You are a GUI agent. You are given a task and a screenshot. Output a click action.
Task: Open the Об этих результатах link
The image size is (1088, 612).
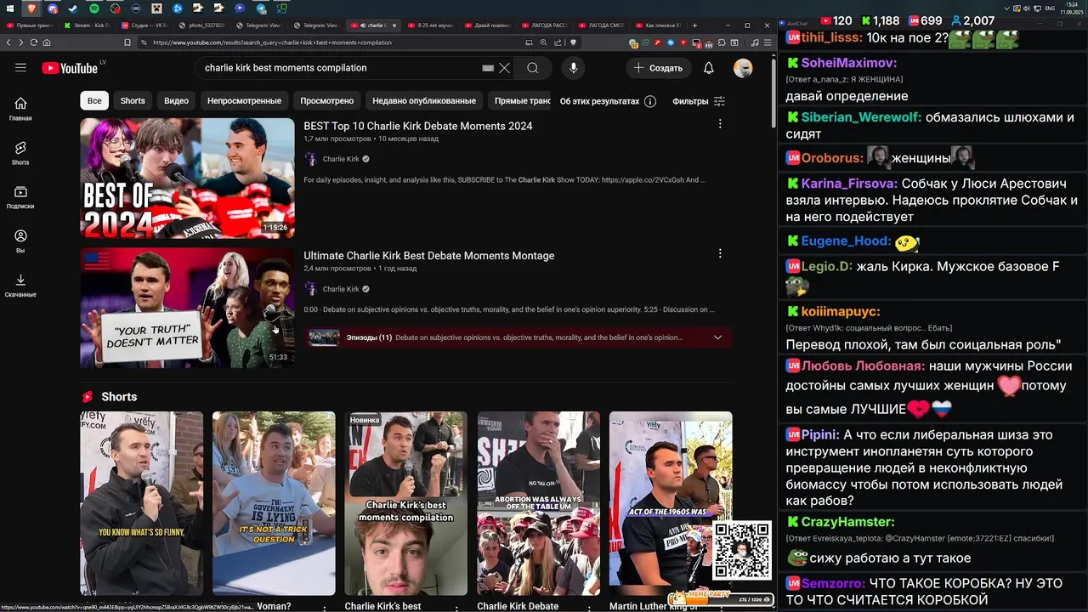tap(599, 101)
